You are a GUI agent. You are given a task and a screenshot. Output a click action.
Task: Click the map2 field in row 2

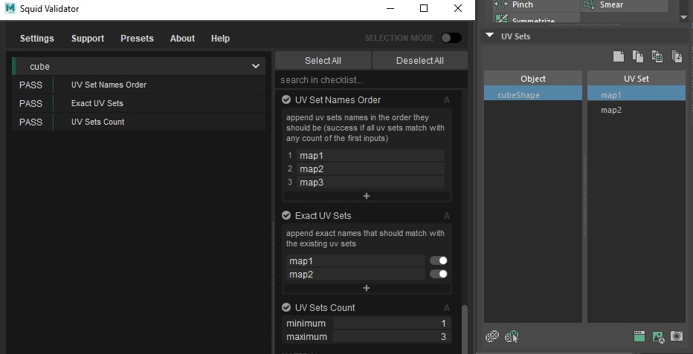370,168
